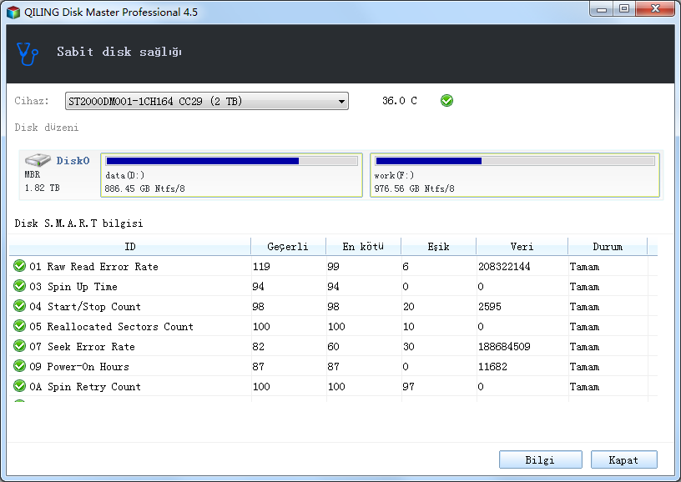Sort by the Durum column header
The image size is (681, 482).
point(608,247)
